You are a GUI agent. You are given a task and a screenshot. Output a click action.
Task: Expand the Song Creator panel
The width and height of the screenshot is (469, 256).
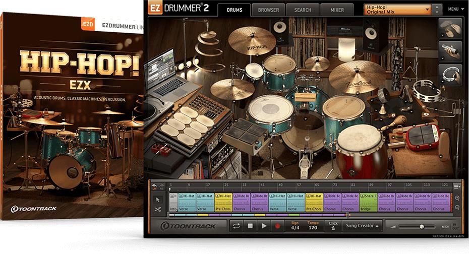click(362, 226)
